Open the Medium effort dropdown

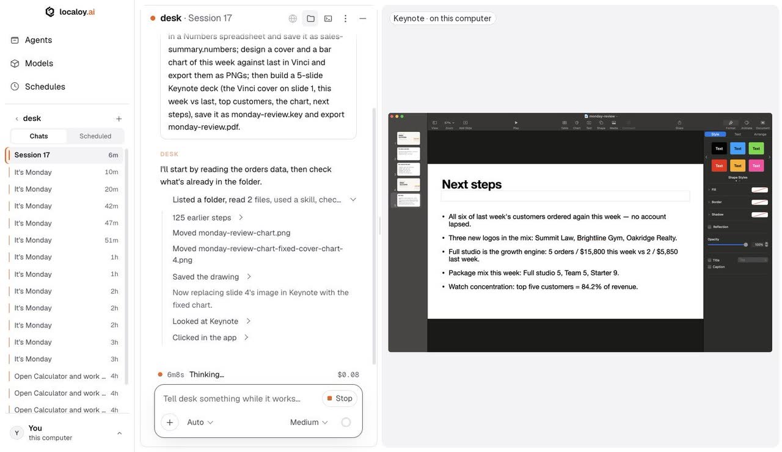(x=309, y=422)
